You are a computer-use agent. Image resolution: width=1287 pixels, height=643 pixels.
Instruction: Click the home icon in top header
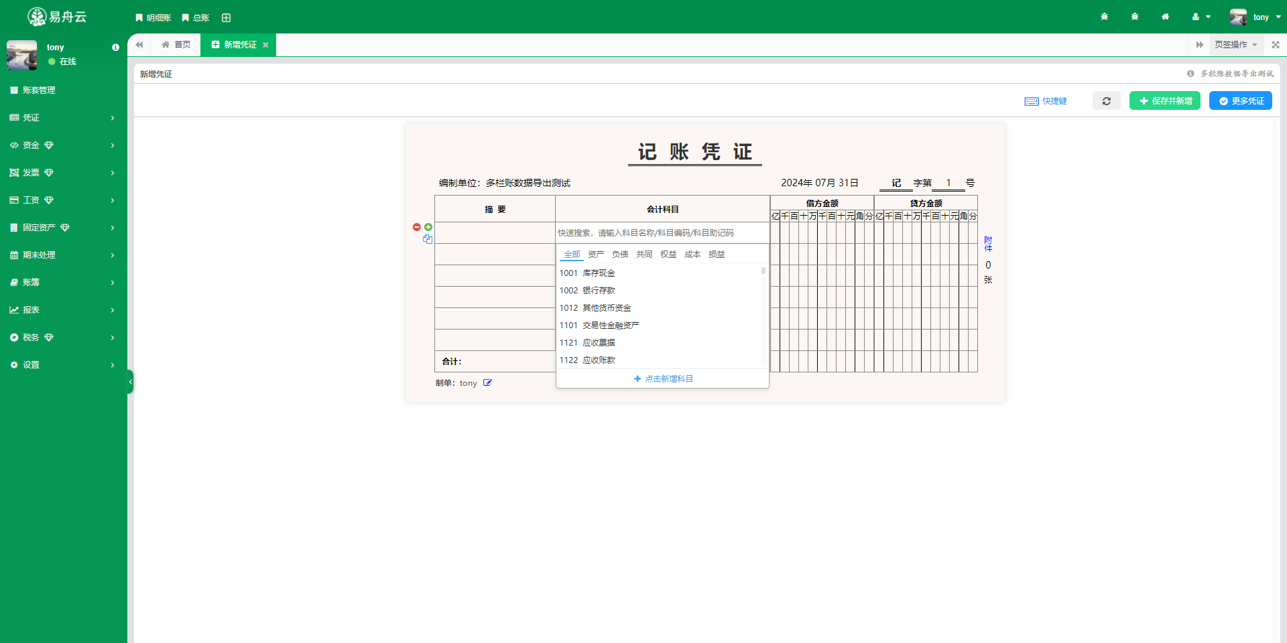coord(1165,17)
